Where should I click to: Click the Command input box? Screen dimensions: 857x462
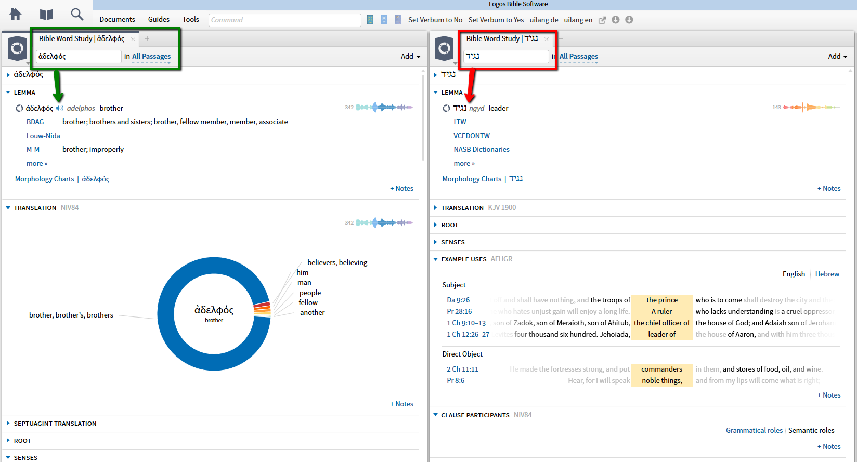284,20
